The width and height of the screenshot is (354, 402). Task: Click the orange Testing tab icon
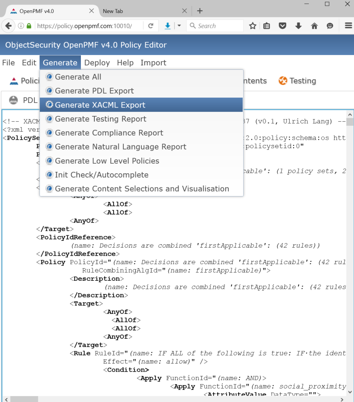click(x=283, y=81)
